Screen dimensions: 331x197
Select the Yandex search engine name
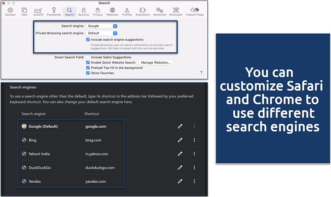(x=34, y=181)
